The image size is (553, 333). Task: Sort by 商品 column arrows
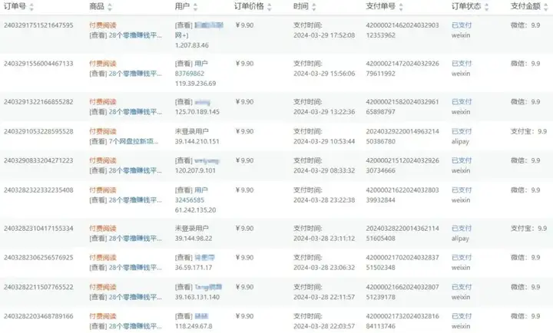(110, 7)
